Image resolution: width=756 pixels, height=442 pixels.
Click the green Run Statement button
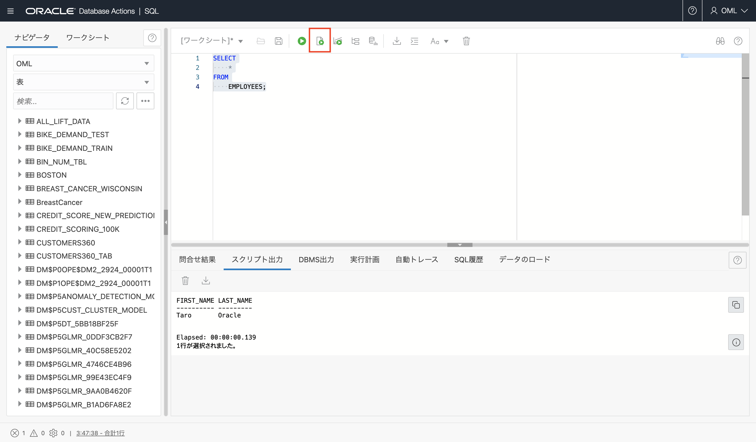pos(302,41)
